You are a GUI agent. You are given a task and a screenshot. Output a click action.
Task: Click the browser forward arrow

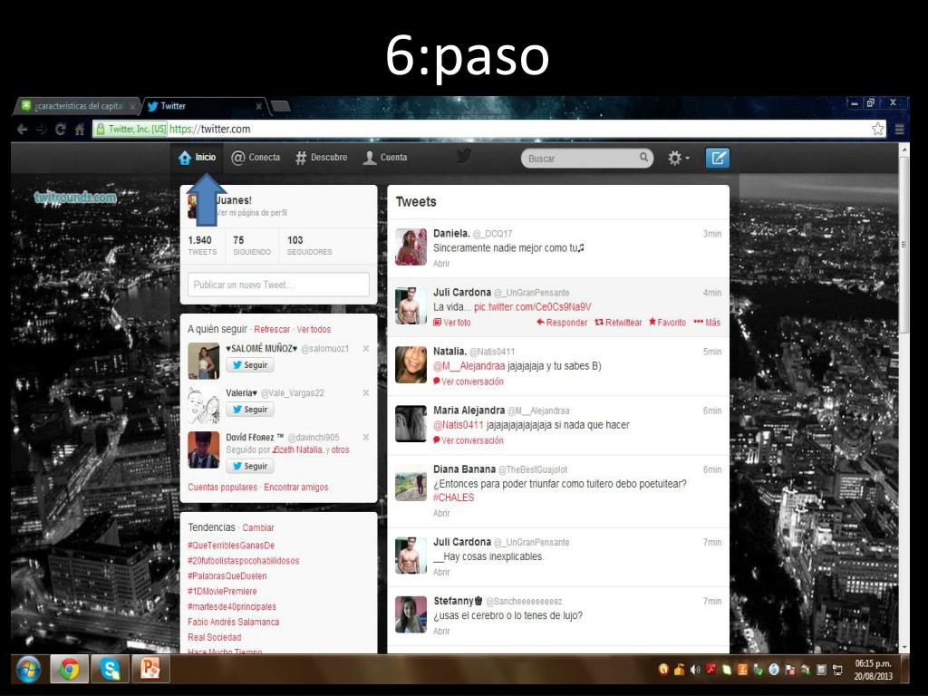pyautogui.click(x=42, y=129)
